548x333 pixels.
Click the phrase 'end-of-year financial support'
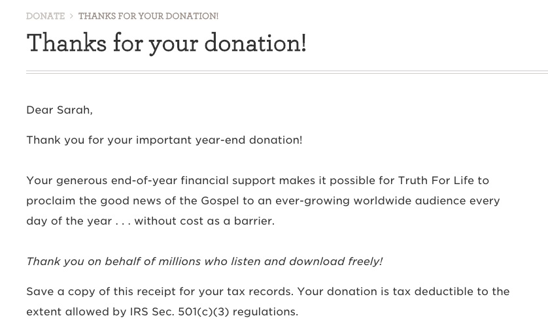coord(194,180)
